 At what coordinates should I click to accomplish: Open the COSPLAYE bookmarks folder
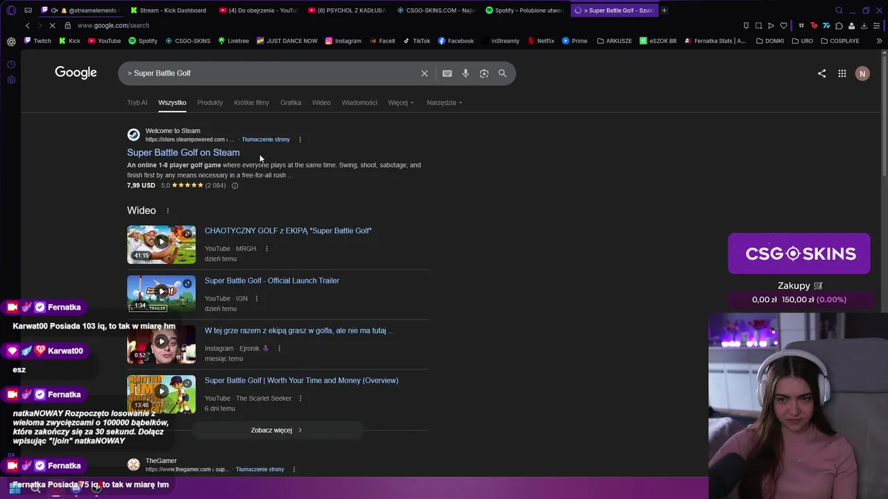tap(839, 41)
